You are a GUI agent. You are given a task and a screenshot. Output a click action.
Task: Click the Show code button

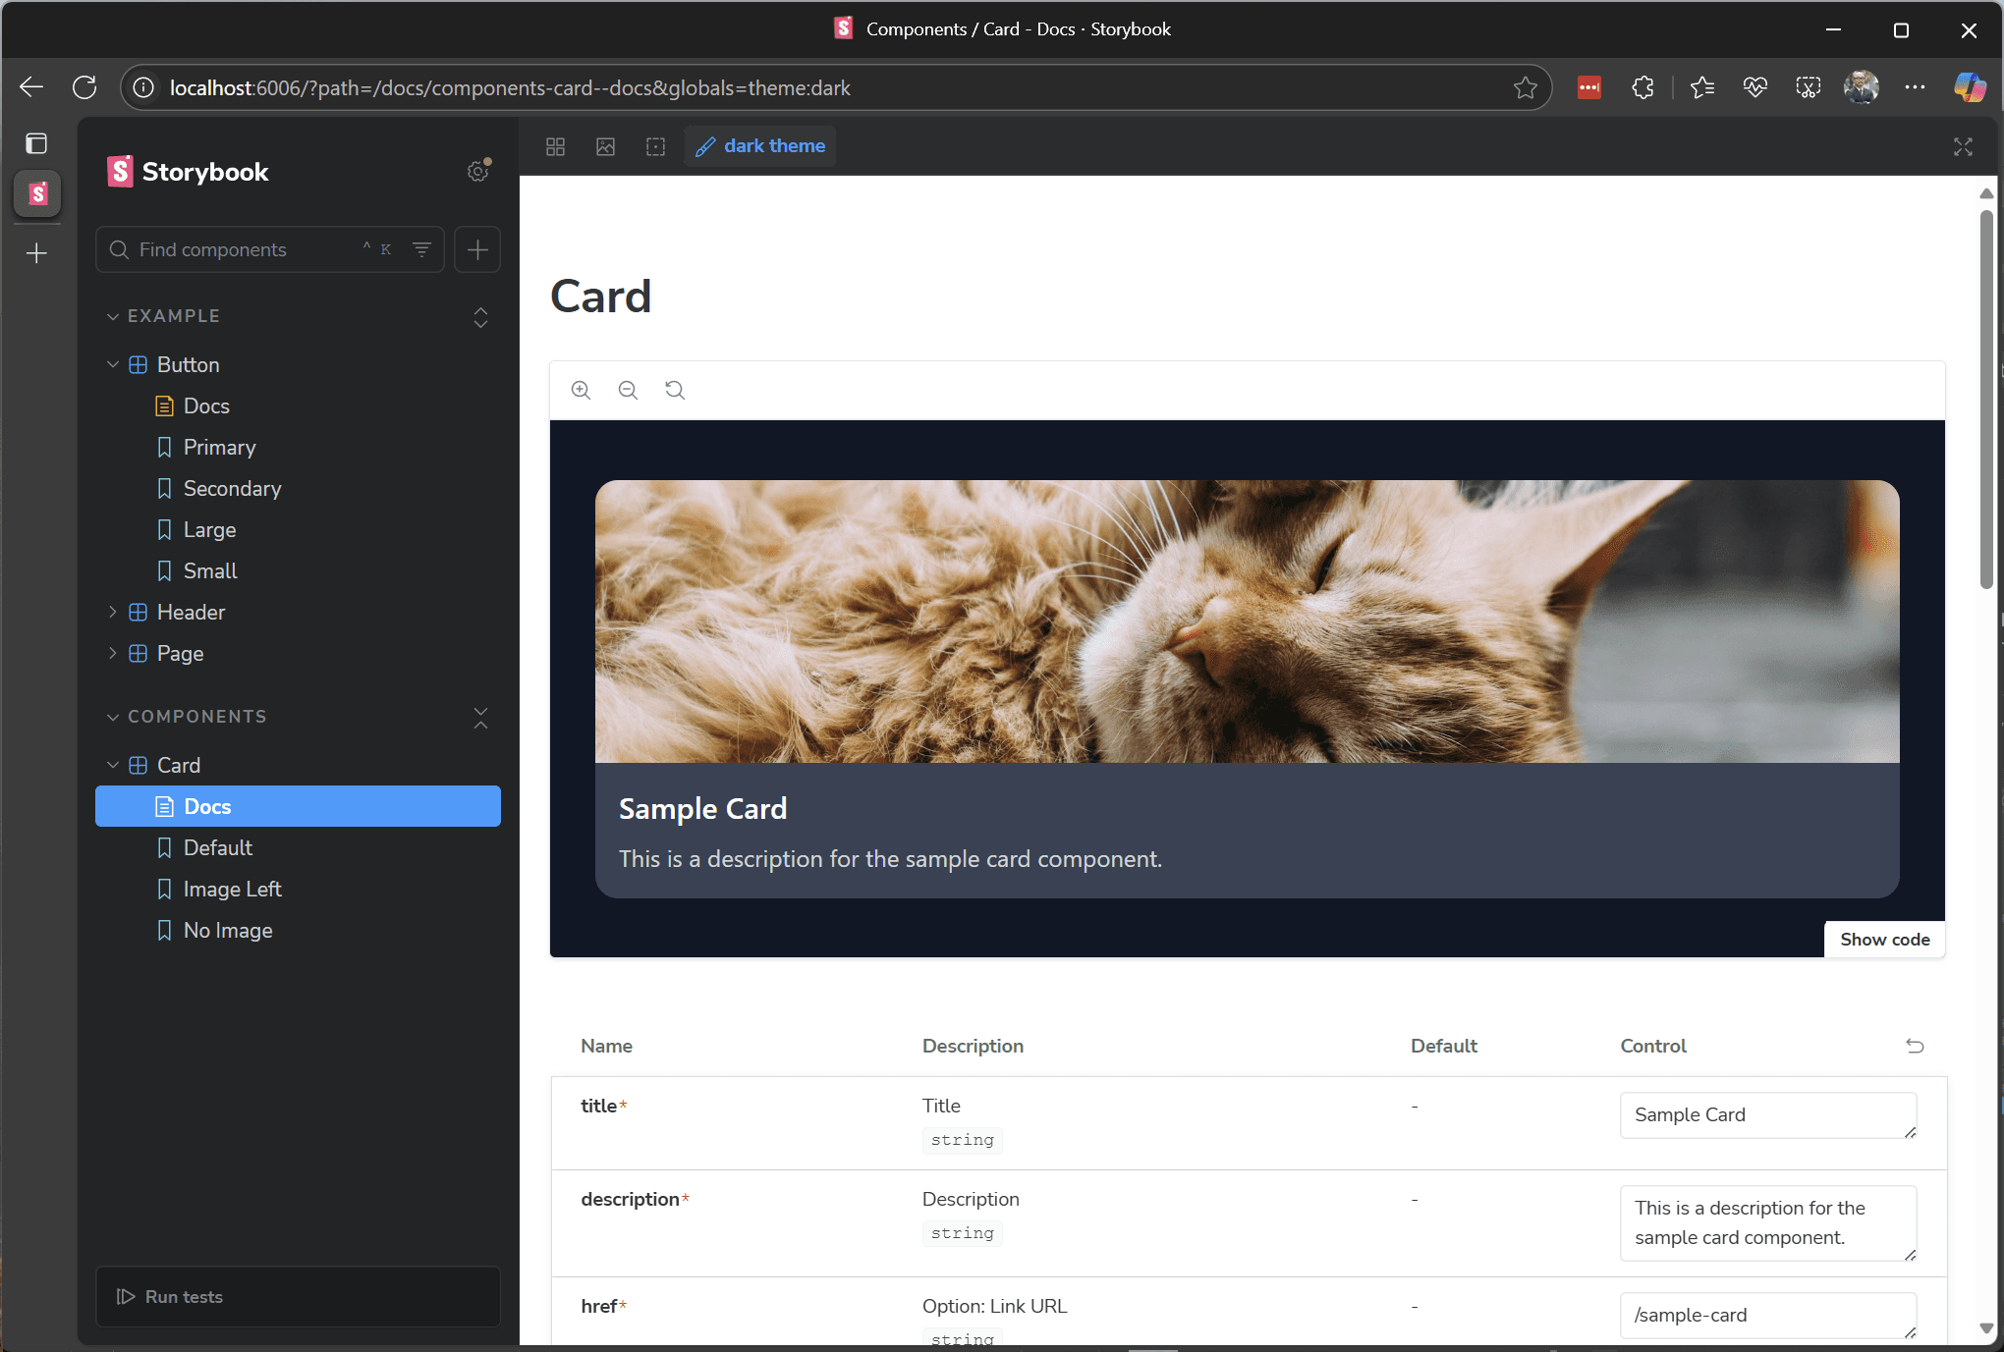pos(1883,939)
